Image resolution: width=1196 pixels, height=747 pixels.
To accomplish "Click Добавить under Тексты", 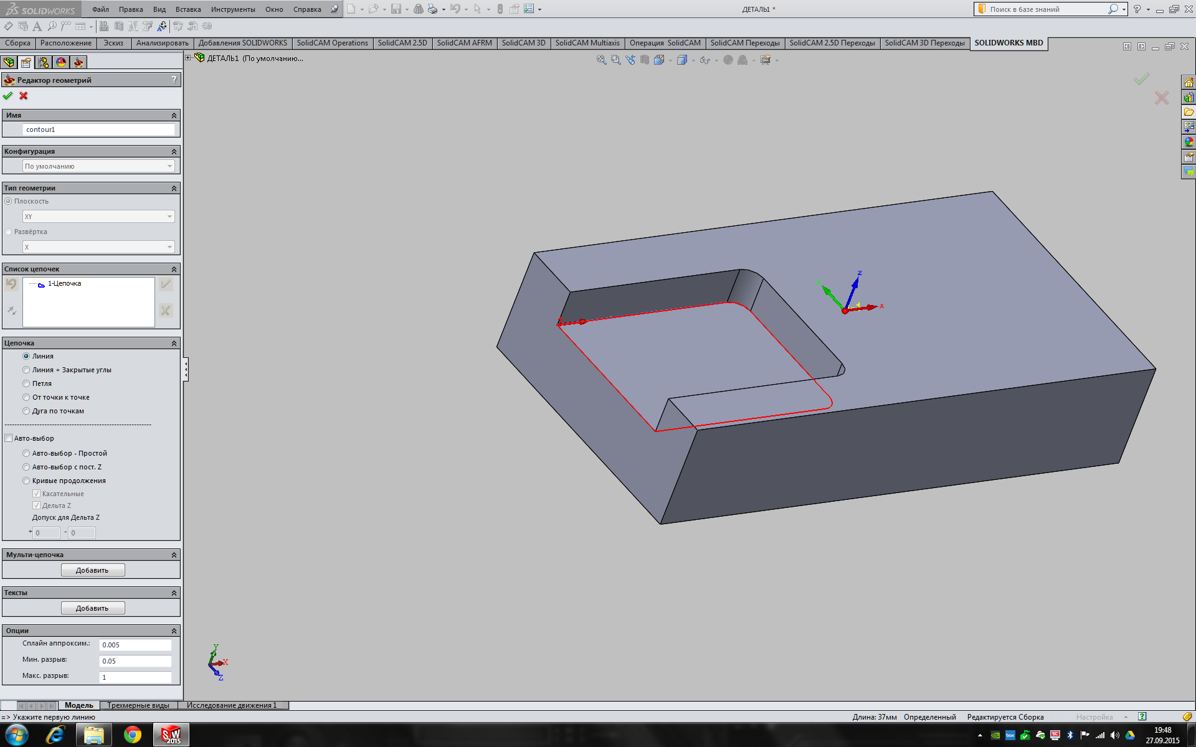I will click(x=92, y=608).
